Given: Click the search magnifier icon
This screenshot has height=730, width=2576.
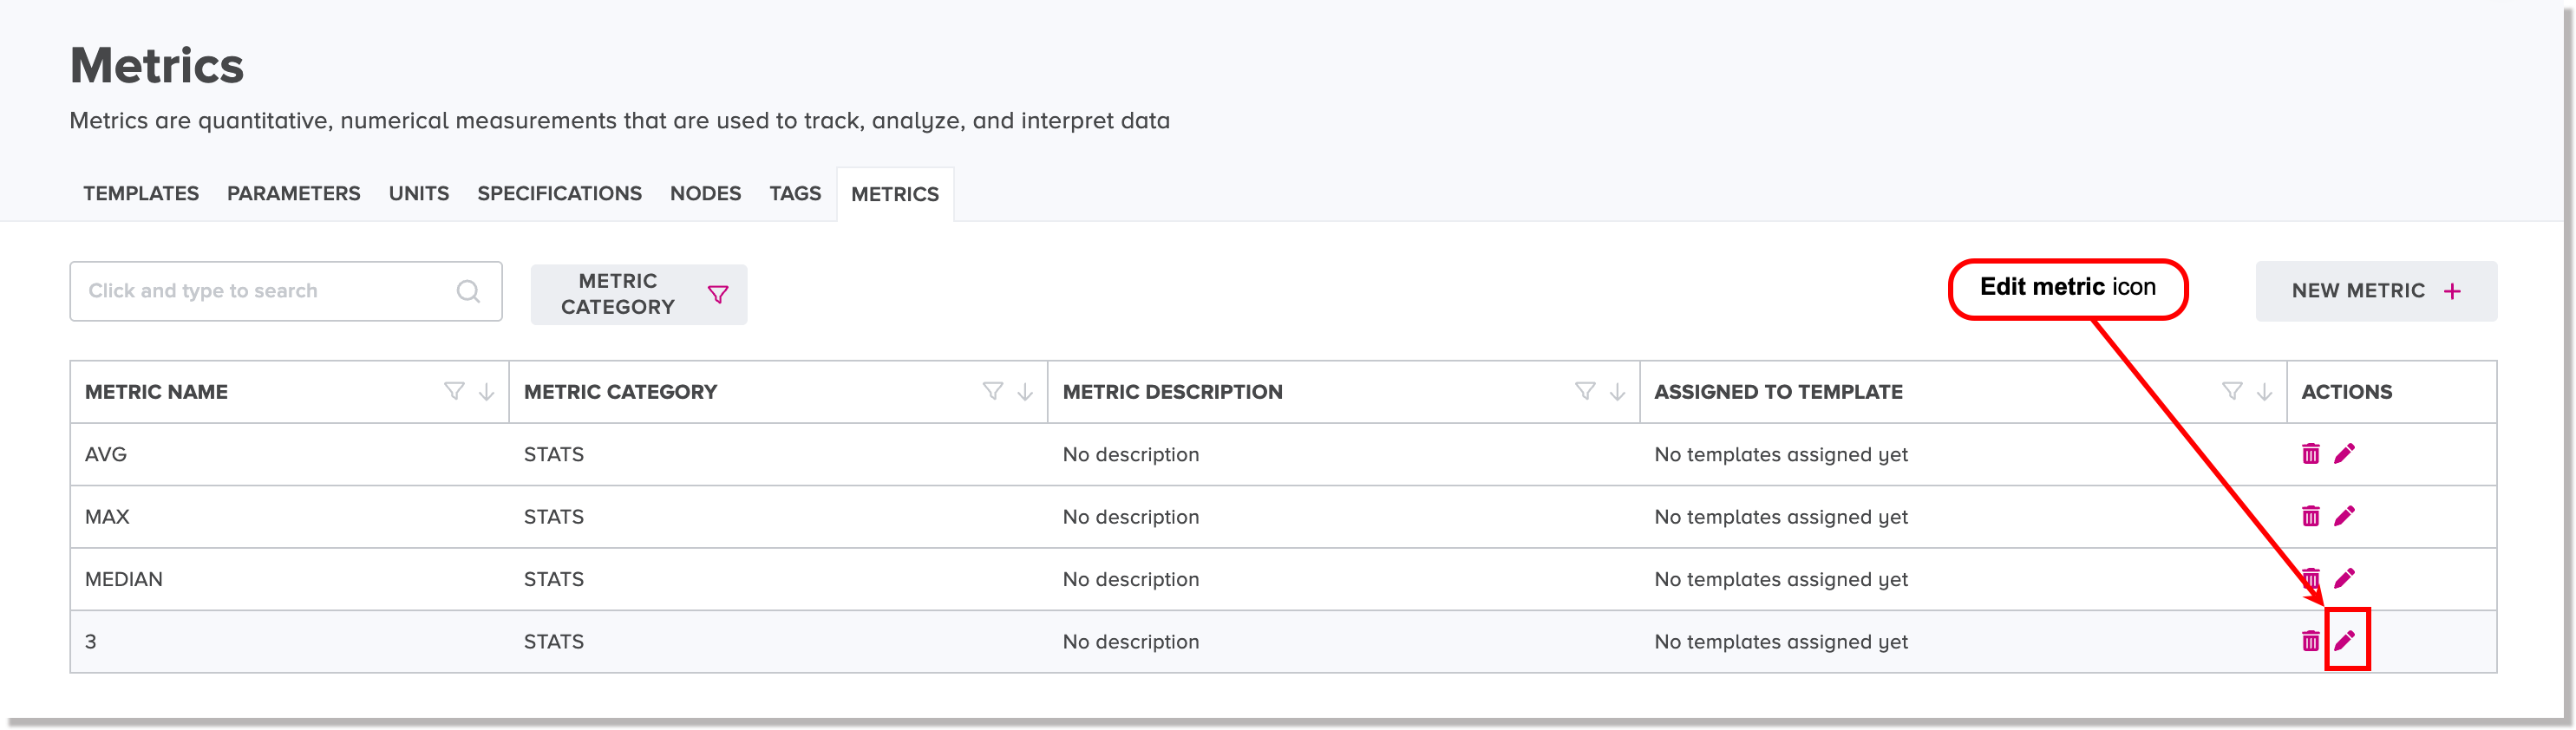Looking at the screenshot, I should tap(468, 291).
